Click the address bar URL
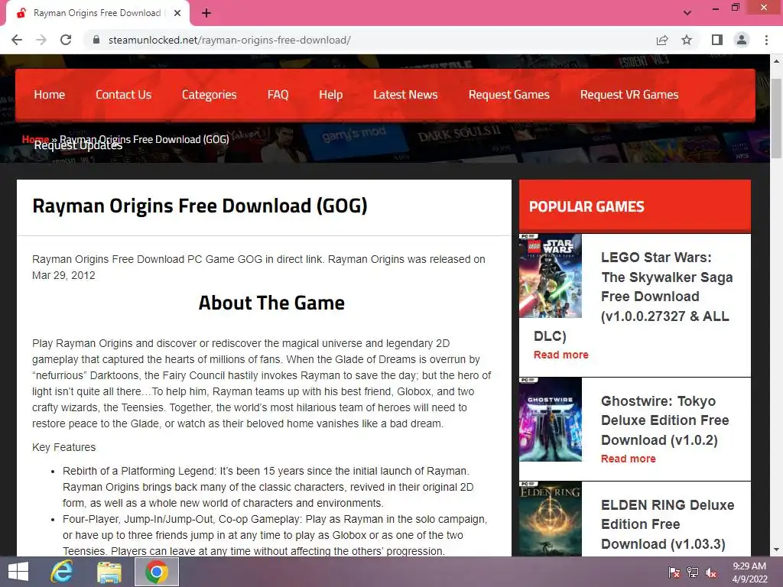 click(x=229, y=40)
